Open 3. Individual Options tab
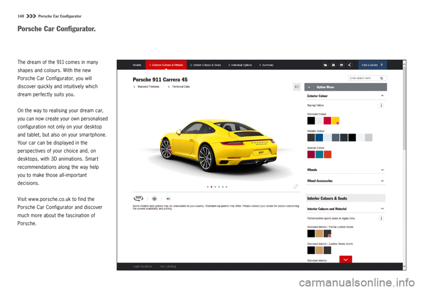The width and height of the screenshot is (422, 290). pos(240,65)
